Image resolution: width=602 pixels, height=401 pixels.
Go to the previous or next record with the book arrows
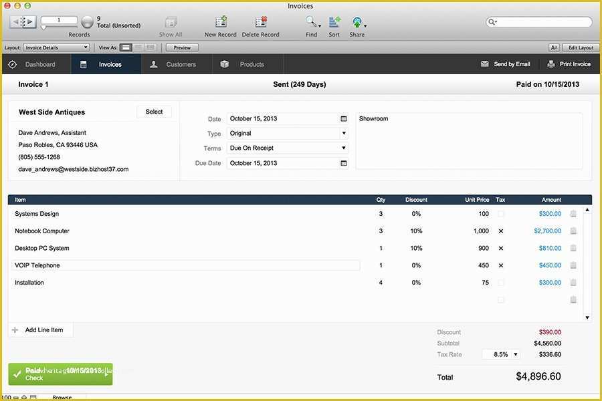(x=23, y=22)
